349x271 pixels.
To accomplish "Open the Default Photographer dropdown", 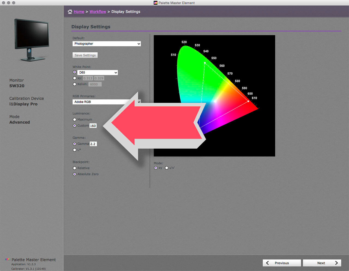I will [107, 44].
